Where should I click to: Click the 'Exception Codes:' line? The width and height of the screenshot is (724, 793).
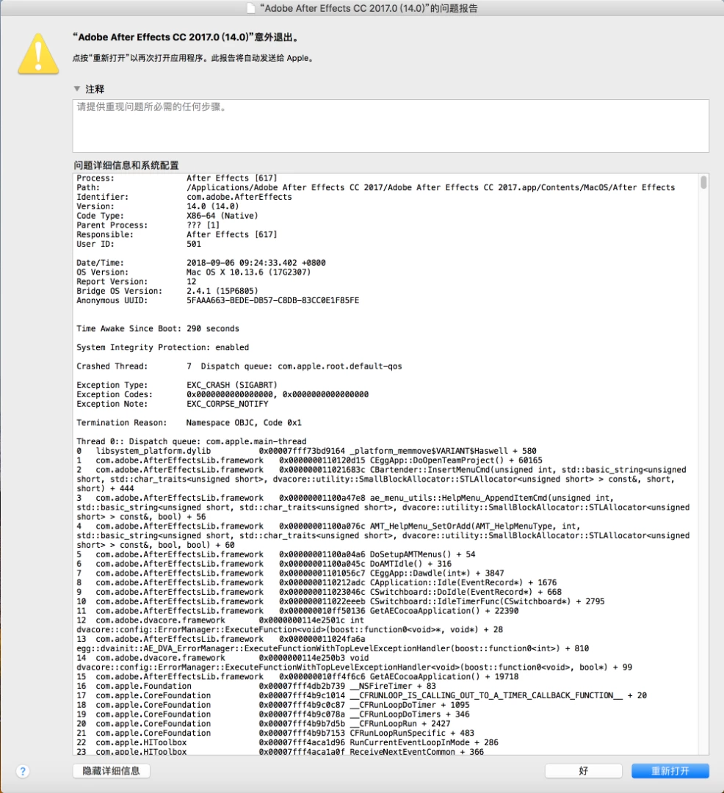tap(222, 394)
